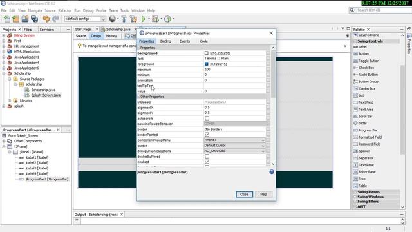Click the New File toolbar icon
Viewport: 412px width, 232px height.
coord(7,19)
